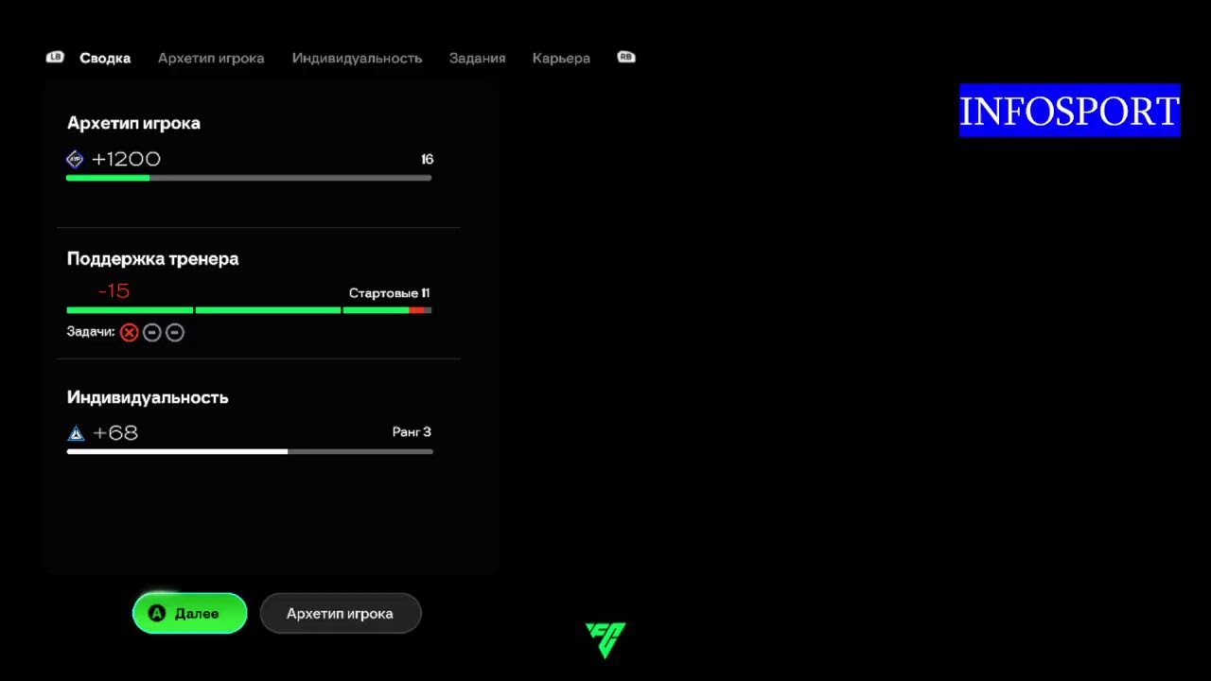Click the archetype XP progress bar
The height and width of the screenshot is (681, 1211).
point(249,178)
